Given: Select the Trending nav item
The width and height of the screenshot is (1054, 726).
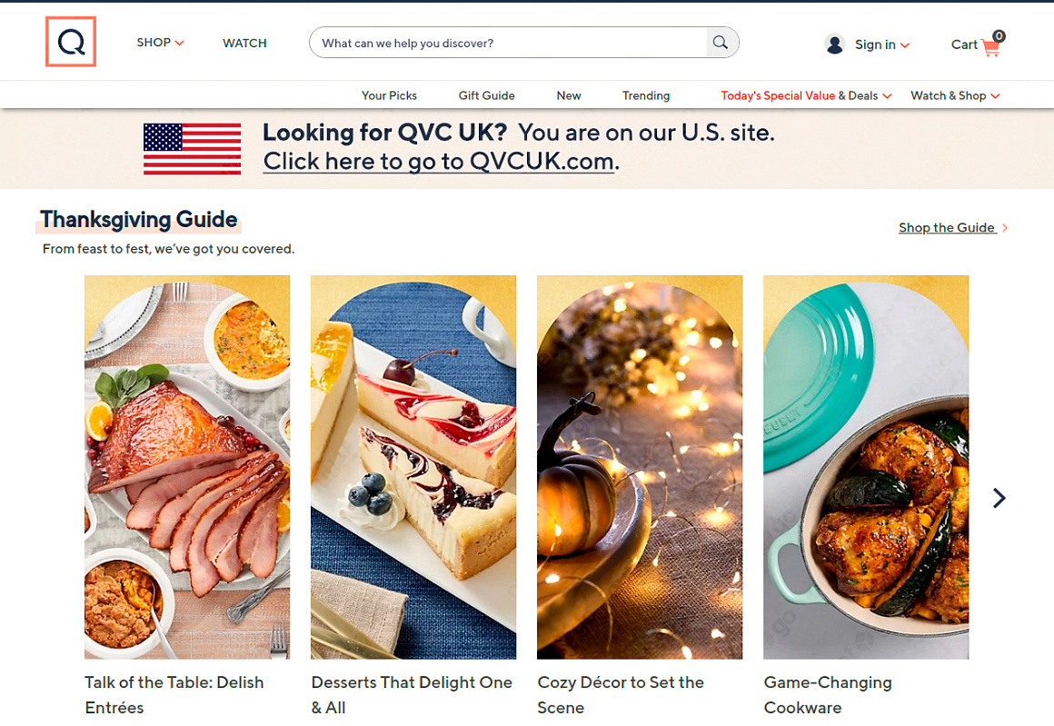Looking at the screenshot, I should coord(645,95).
